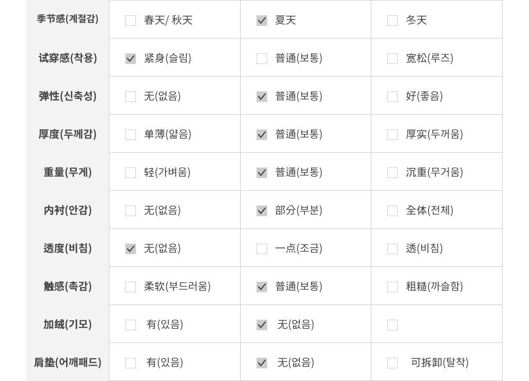Tick 柔软(부드러움) texture checkbox
529x381 pixels.
[131, 287]
